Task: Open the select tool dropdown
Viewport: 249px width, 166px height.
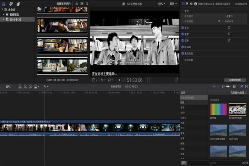Action: [46, 86]
